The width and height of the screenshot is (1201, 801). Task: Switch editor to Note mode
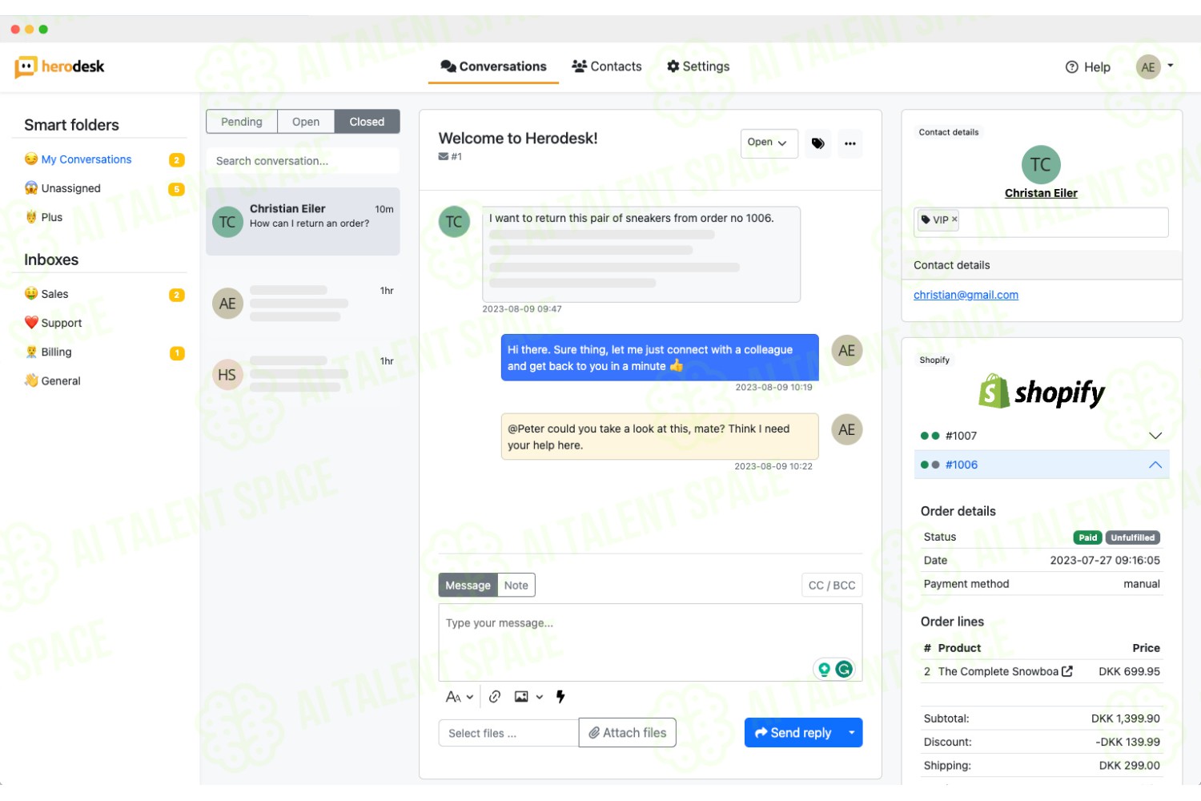point(516,586)
